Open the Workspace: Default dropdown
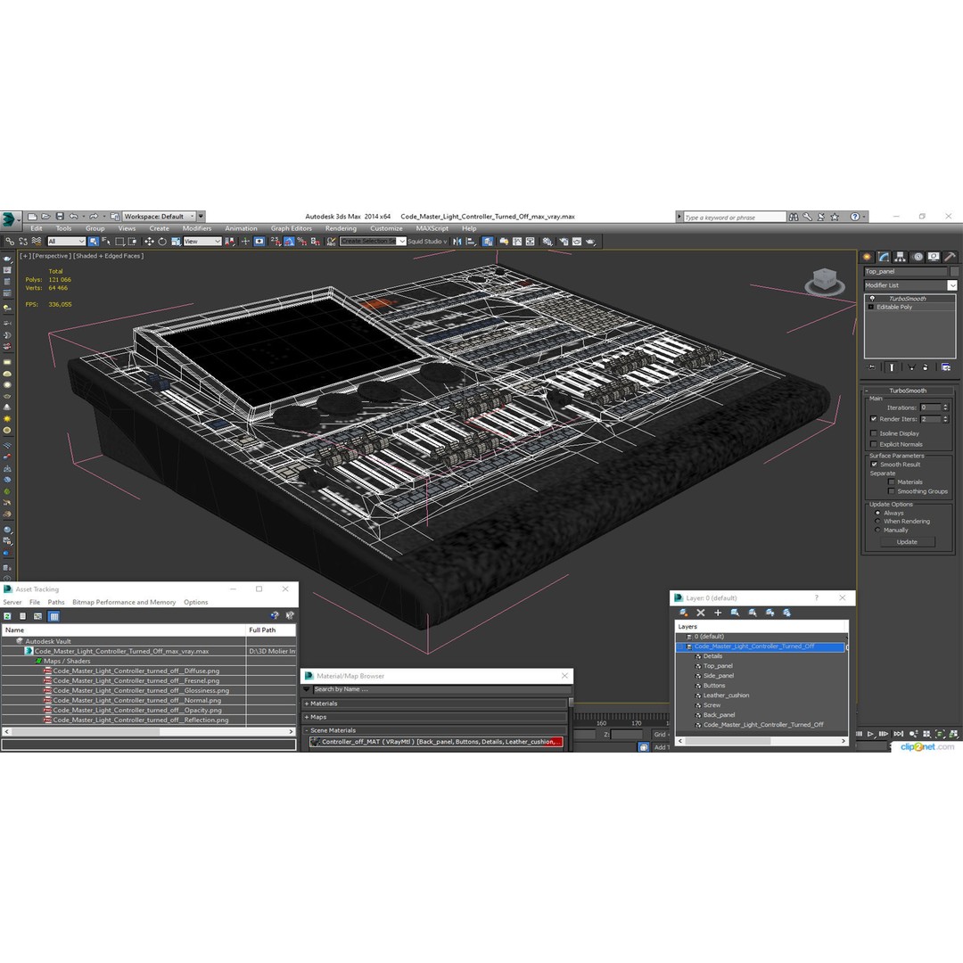 click(x=159, y=216)
